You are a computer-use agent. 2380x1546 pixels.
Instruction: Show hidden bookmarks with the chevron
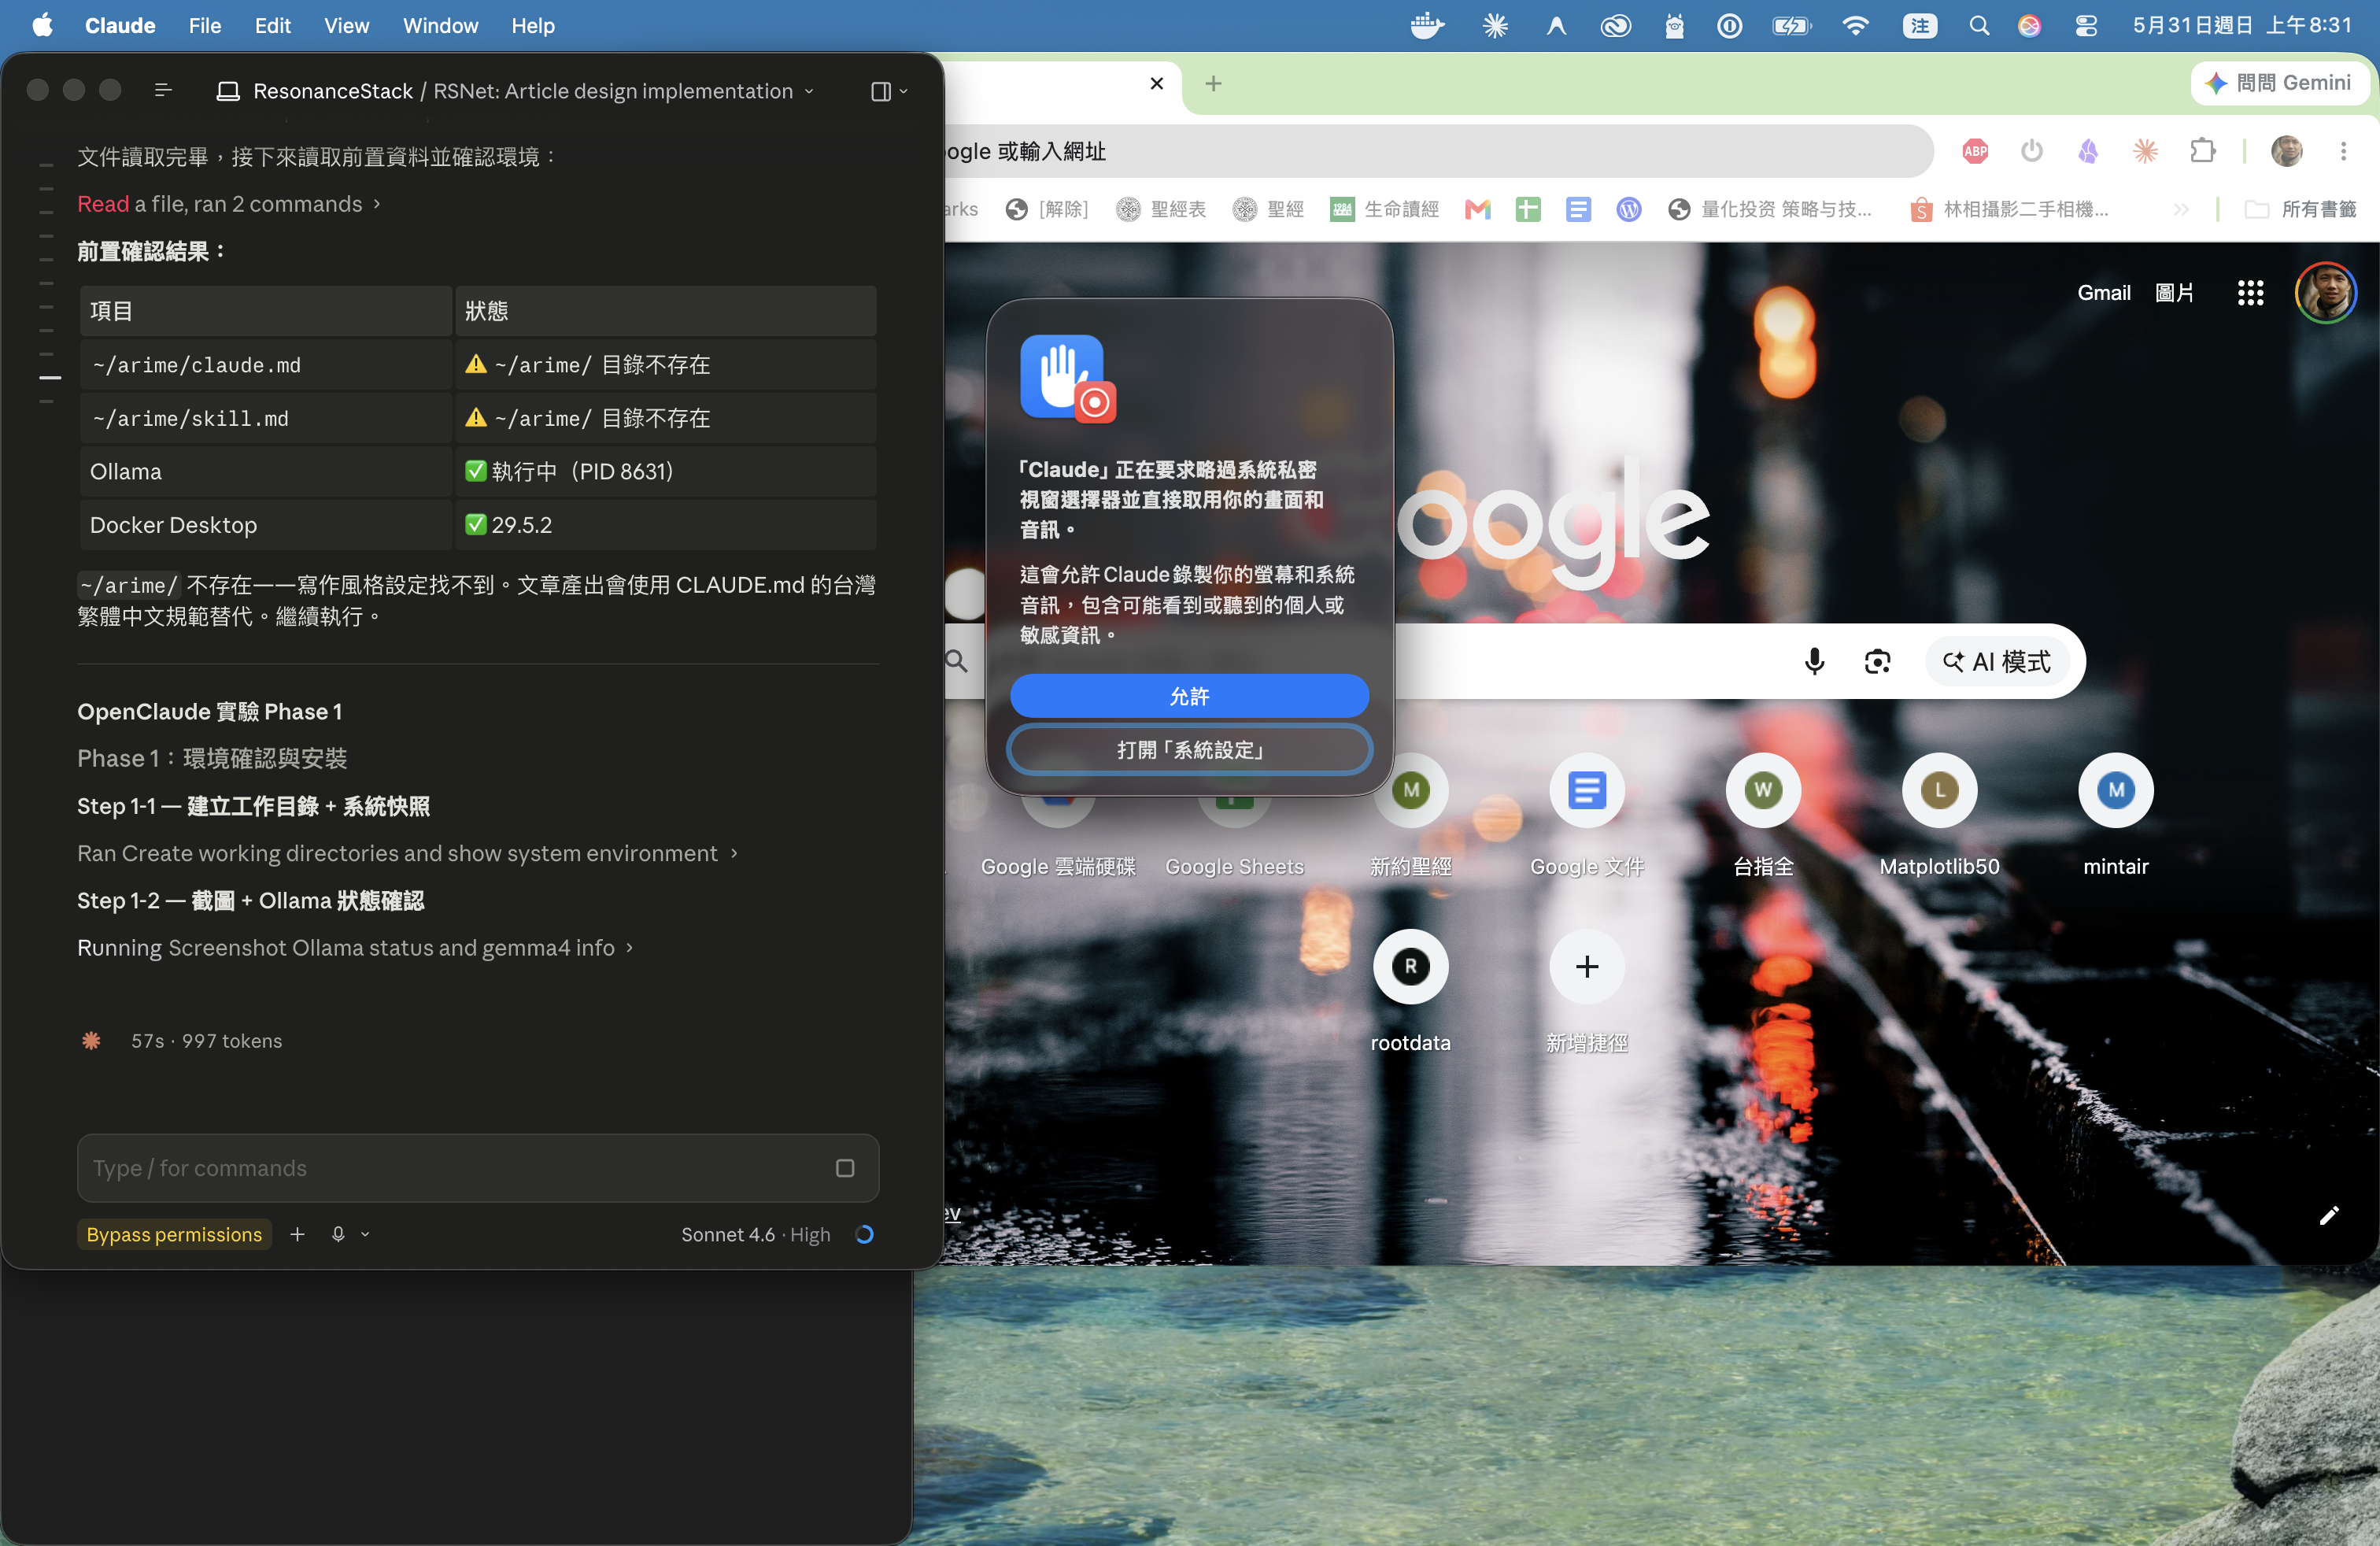point(2180,209)
